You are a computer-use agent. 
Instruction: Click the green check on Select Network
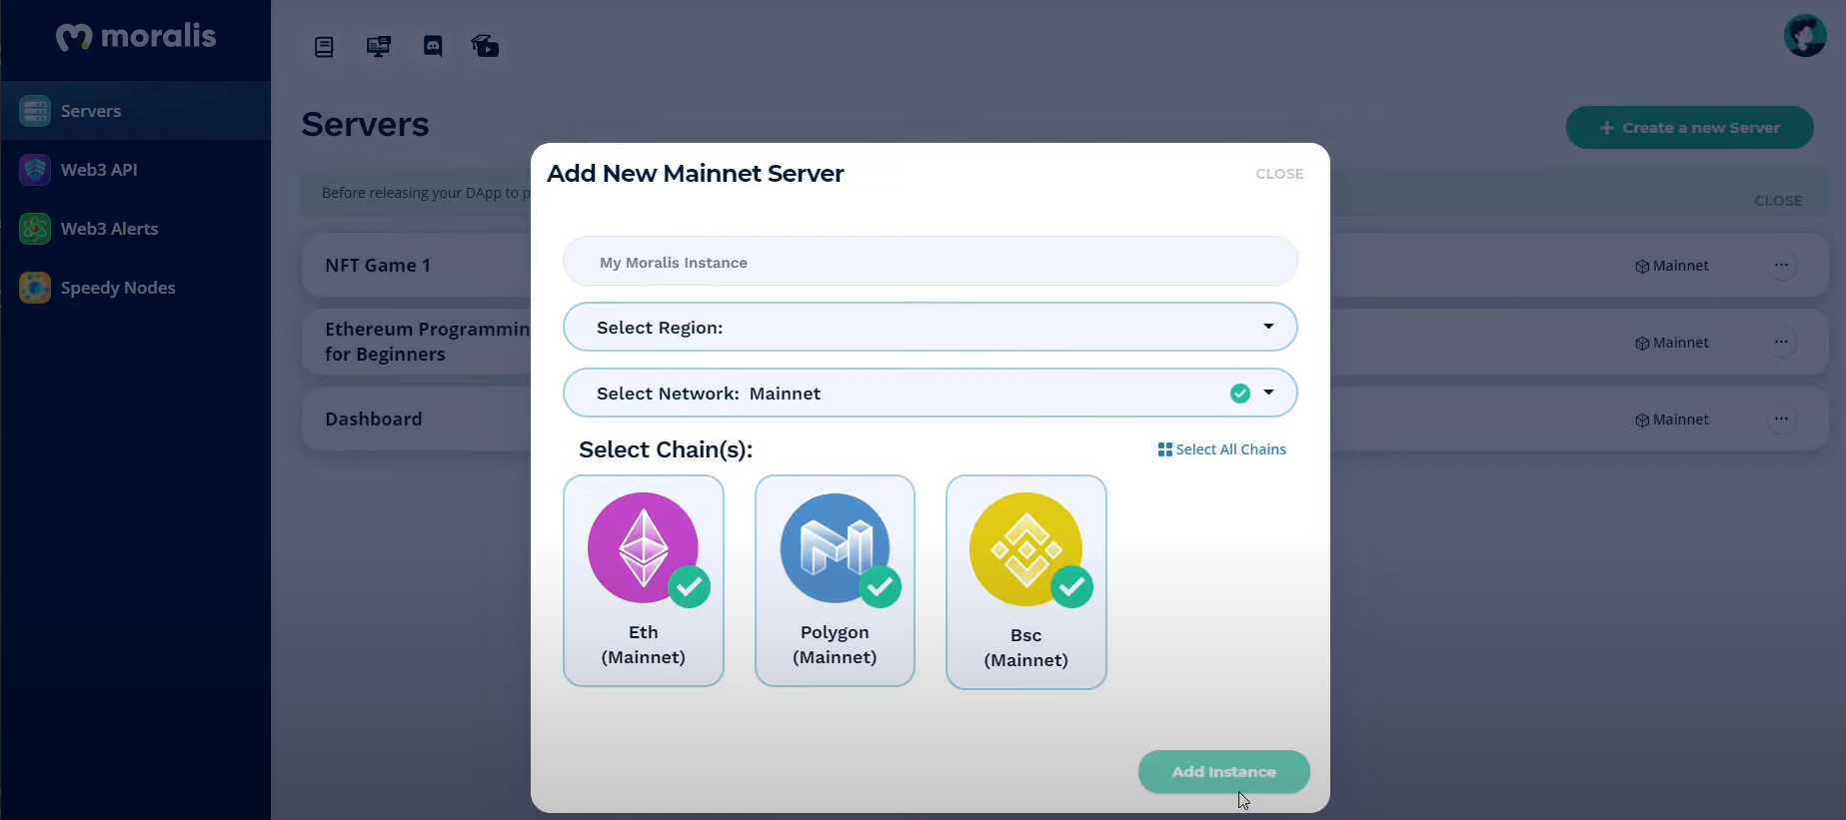(x=1240, y=394)
